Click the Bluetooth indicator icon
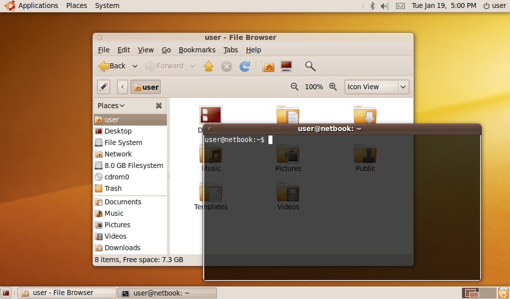510x299 pixels. coord(373,6)
